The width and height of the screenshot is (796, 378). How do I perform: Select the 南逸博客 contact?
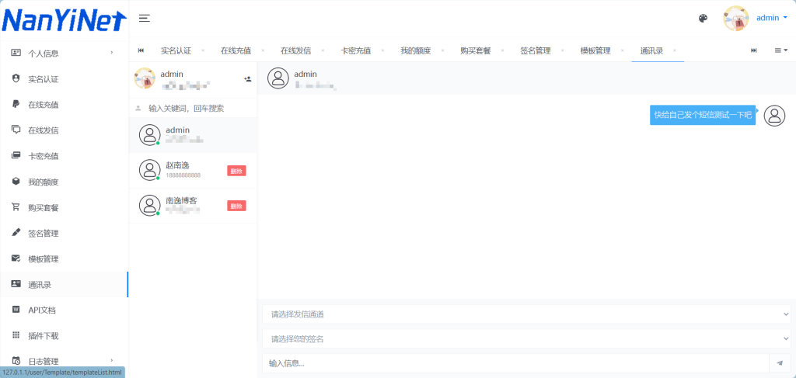coord(193,206)
